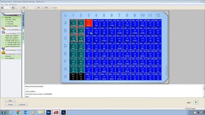
Task: Click the small icon left of Edit button
Action: pyautogui.click(x=16, y=8)
